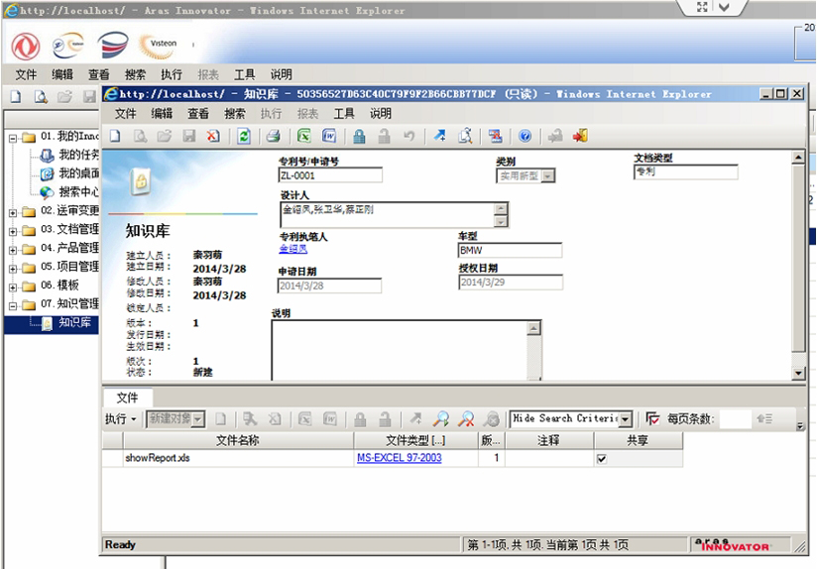Screen dimensions: 817x569
Task: Click the 车型 input field containing BMW
Action: coord(510,251)
